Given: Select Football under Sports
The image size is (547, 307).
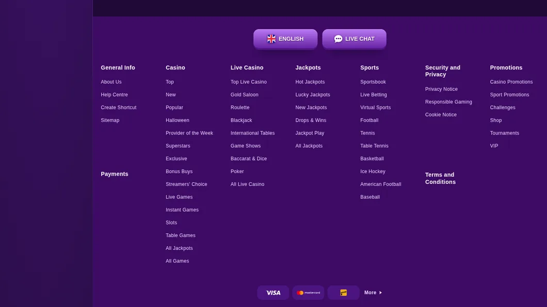Looking at the screenshot, I should click(369, 120).
